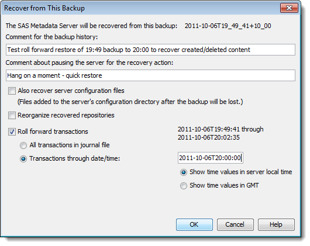Image resolution: width=310 pixels, height=246 pixels.
Task: Select All transactions in journal file
Action: tap(23, 145)
